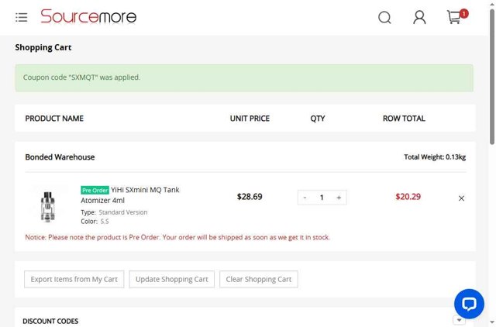Click the Sourcemore logo
Screen dimensions: 496x327
pos(88,16)
